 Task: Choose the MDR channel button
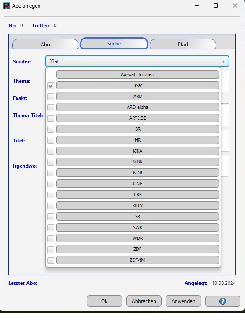pyautogui.click(x=138, y=162)
